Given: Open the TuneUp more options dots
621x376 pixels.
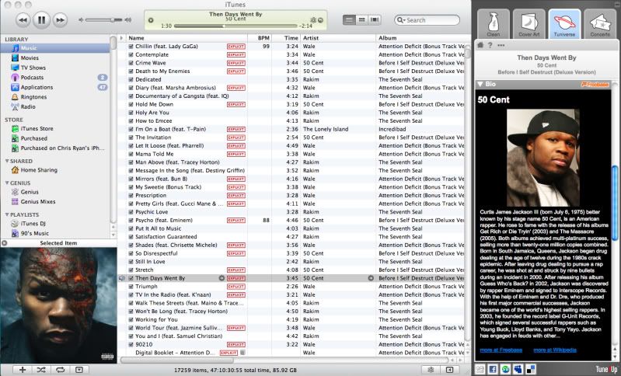Looking at the screenshot, I should [501, 45].
